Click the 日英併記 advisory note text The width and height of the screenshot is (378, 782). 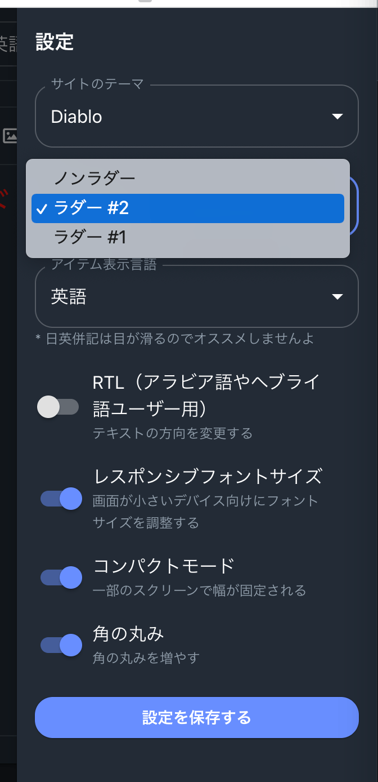pyautogui.click(x=169, y=339)
